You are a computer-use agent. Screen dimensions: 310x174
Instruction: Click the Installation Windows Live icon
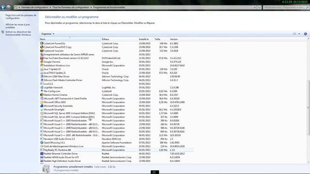(x=42, y=66)
